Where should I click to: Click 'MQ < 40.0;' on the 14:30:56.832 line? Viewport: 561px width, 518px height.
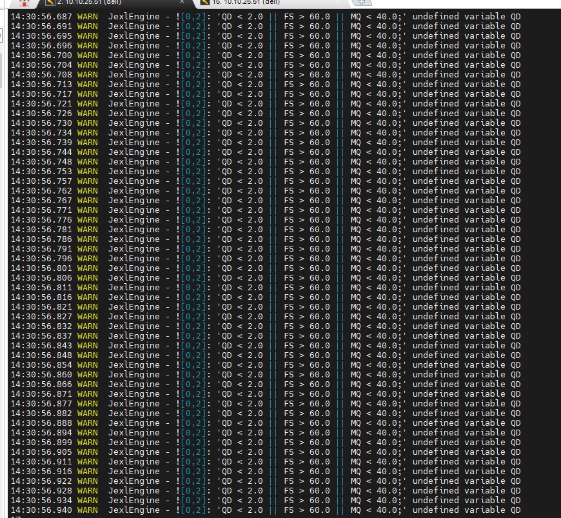[x=377, y=326]
